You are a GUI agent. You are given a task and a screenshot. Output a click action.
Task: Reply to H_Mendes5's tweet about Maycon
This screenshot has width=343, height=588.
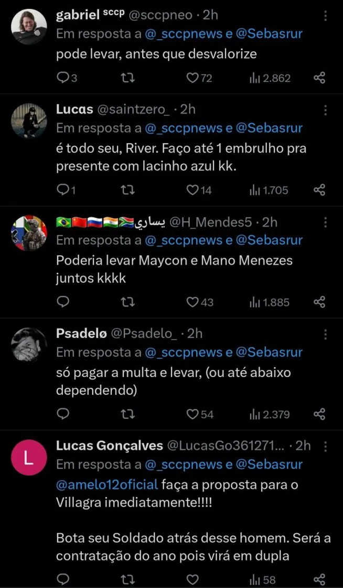[x=63, y=302]
